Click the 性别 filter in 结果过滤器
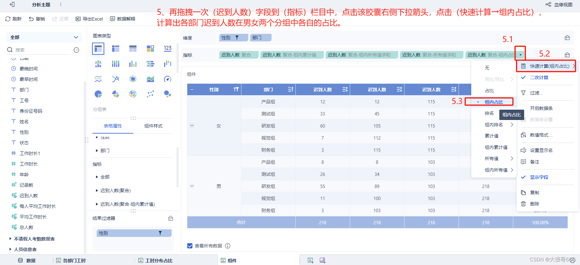The height and width of the screenshot is (265, 580). coord(134,233)
